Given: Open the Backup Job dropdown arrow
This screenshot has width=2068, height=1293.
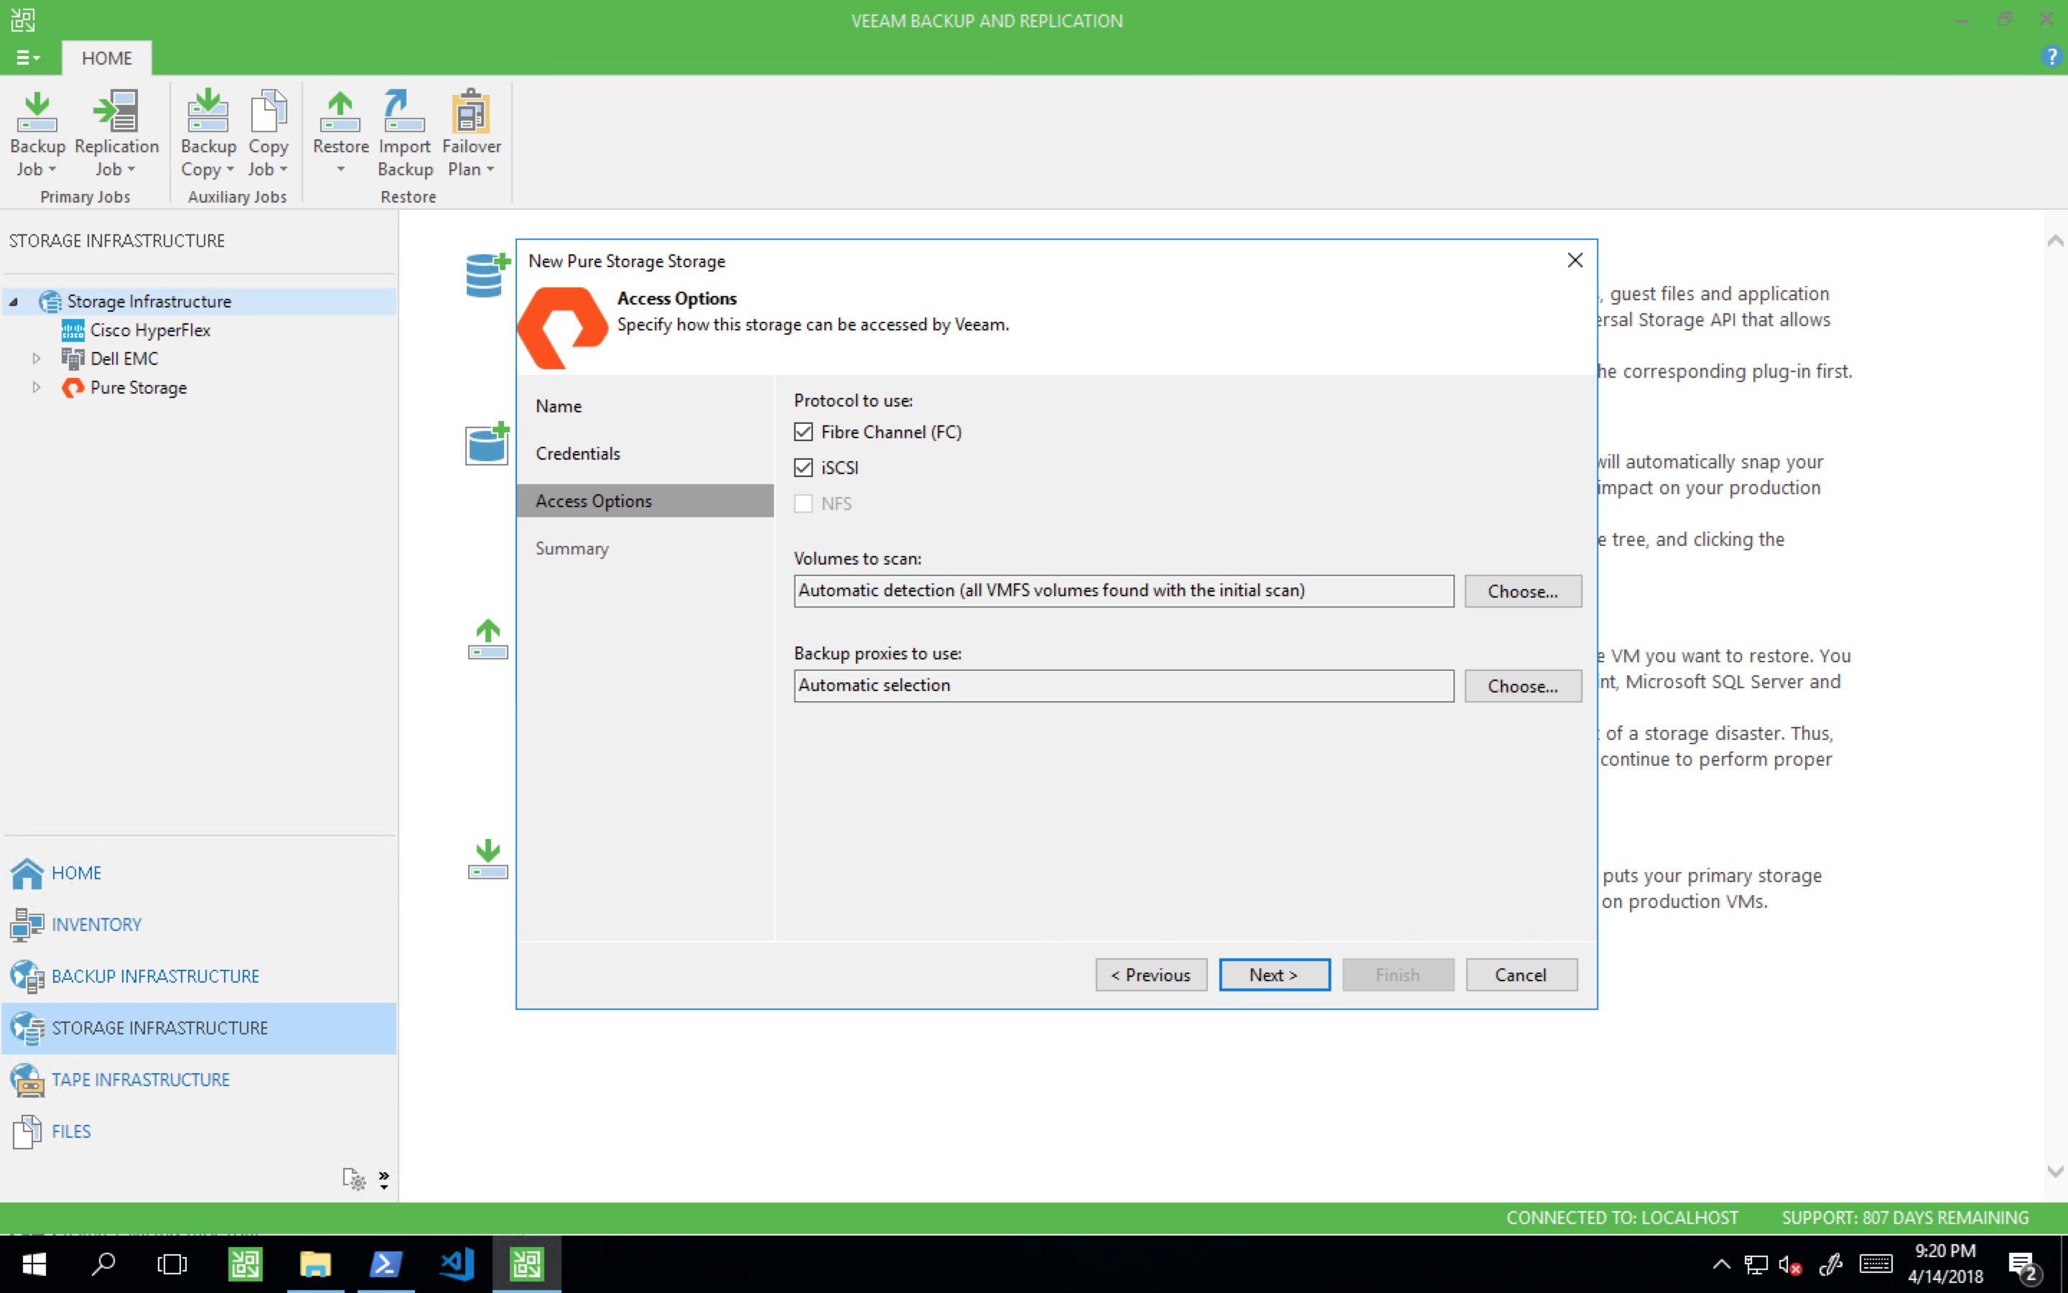Looking at the screenshot, I should tap(52, 170).
